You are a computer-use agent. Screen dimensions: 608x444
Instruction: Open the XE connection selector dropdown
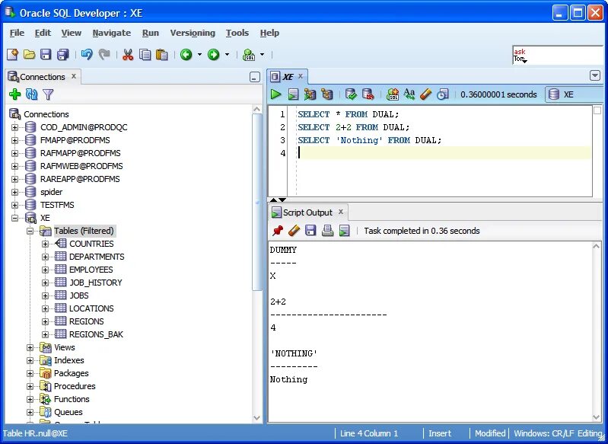tap(576, 94)
